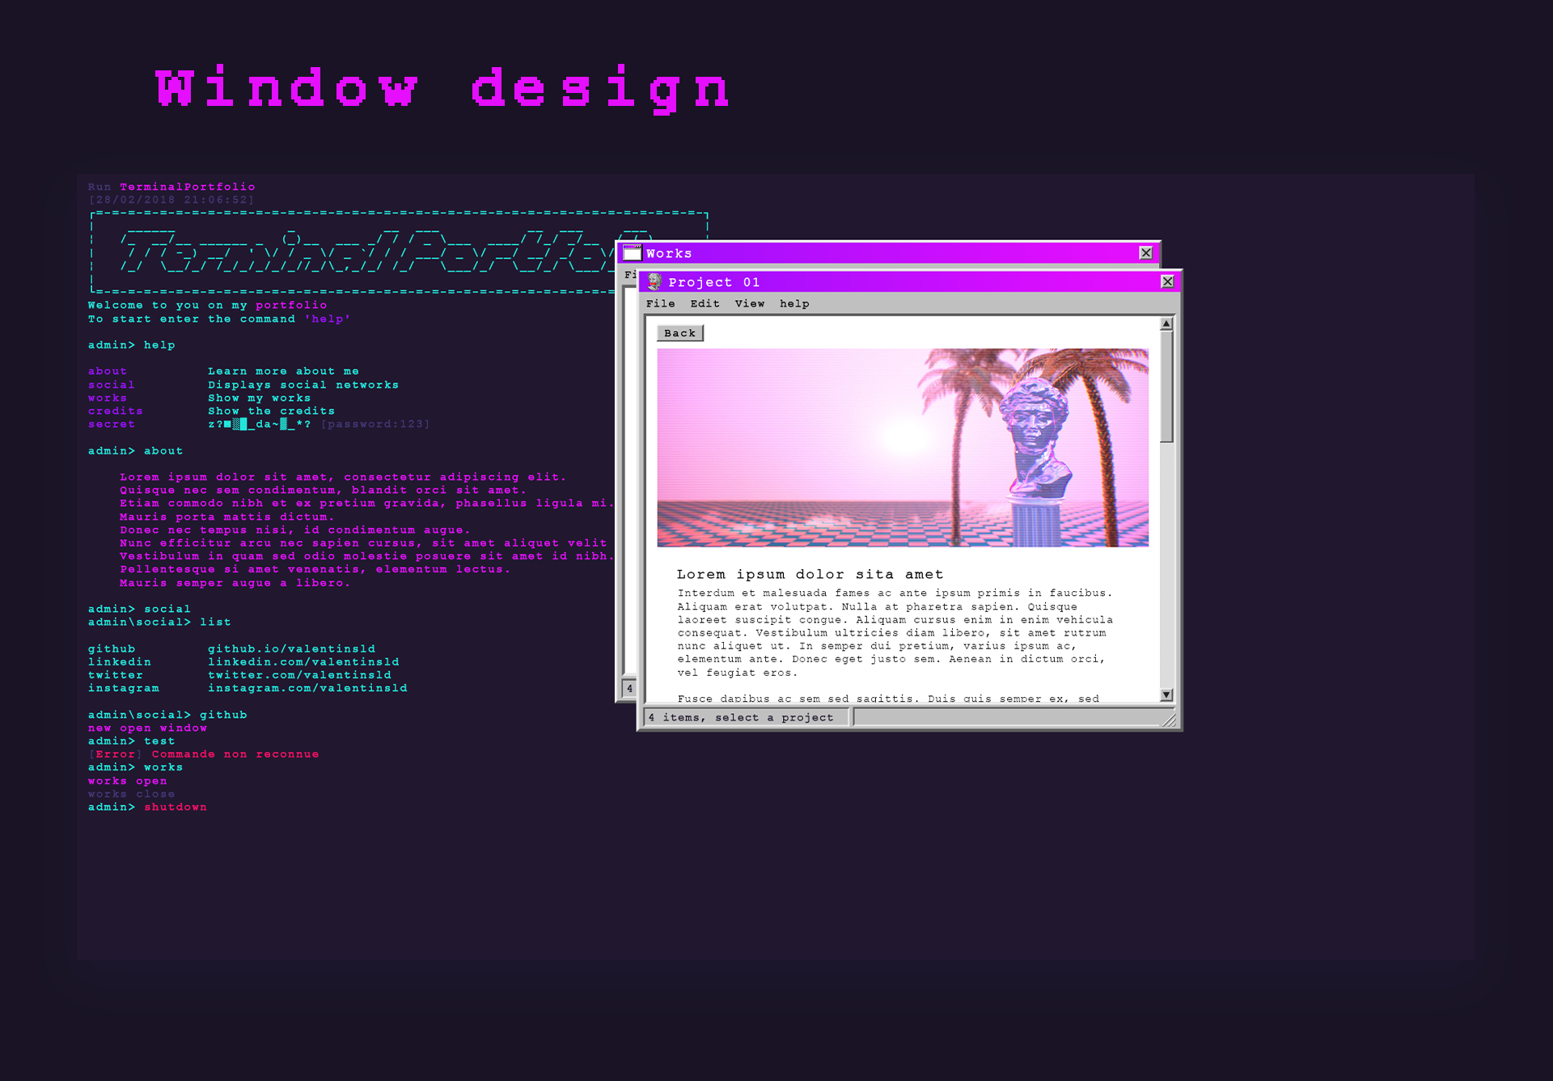
Task: Open the File menu in Project 01
Action: point(660,304)
